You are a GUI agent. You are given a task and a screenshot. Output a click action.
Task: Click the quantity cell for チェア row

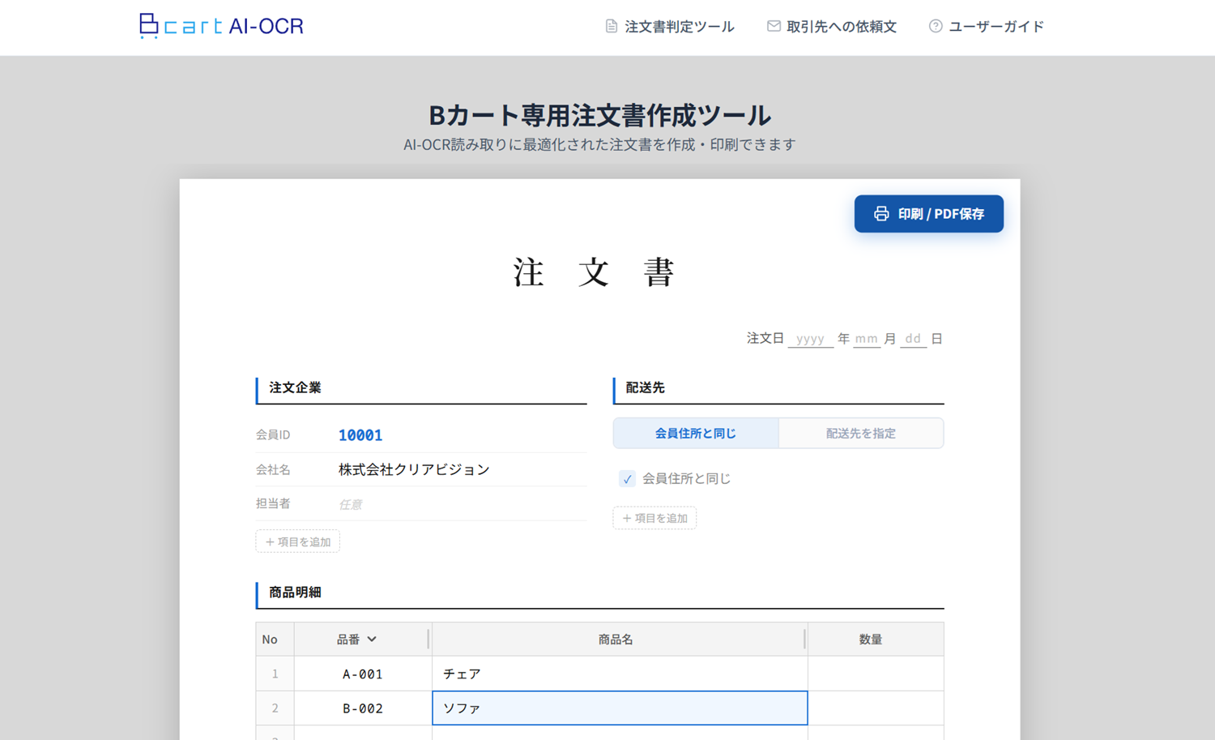click(875, 674)
